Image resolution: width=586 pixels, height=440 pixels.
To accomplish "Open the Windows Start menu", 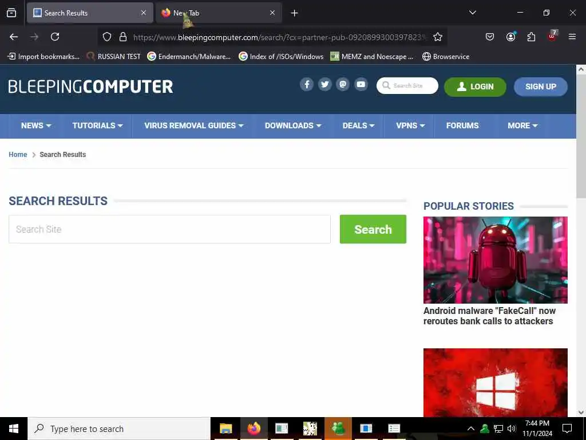I will click(14, 429).
